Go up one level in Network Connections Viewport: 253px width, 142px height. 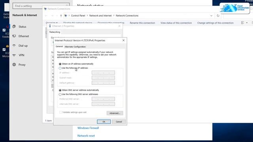pos(61,16)
